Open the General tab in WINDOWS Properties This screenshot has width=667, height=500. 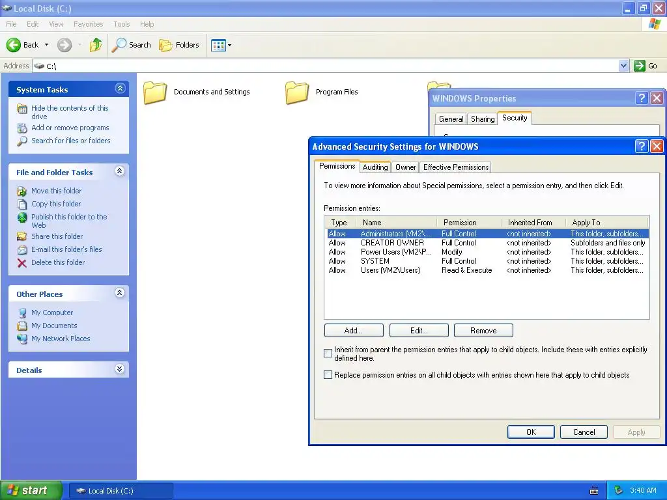(x=451, y=119)
